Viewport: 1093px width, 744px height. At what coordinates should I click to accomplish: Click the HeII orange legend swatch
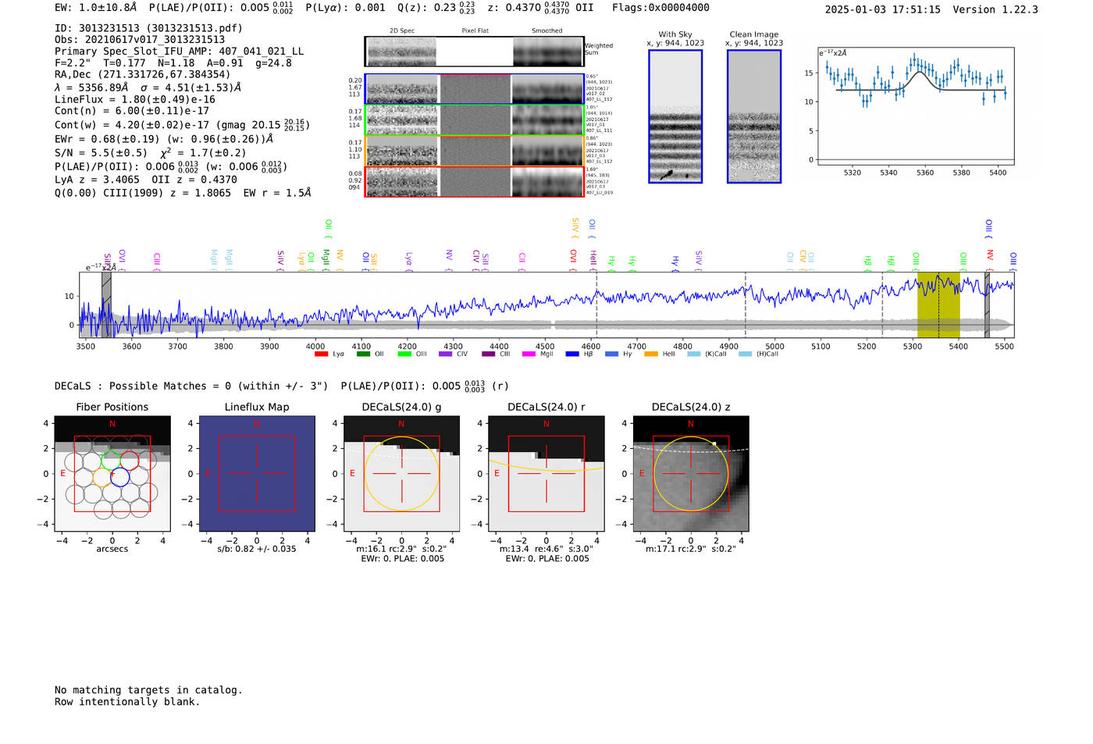click(651, 354)
